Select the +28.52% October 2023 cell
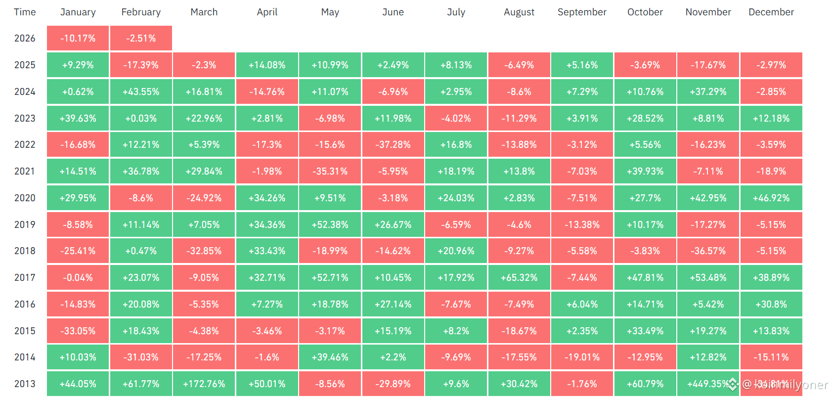This screenshot has width=832, height=397. pyautogui.click(x=645, y=118)
